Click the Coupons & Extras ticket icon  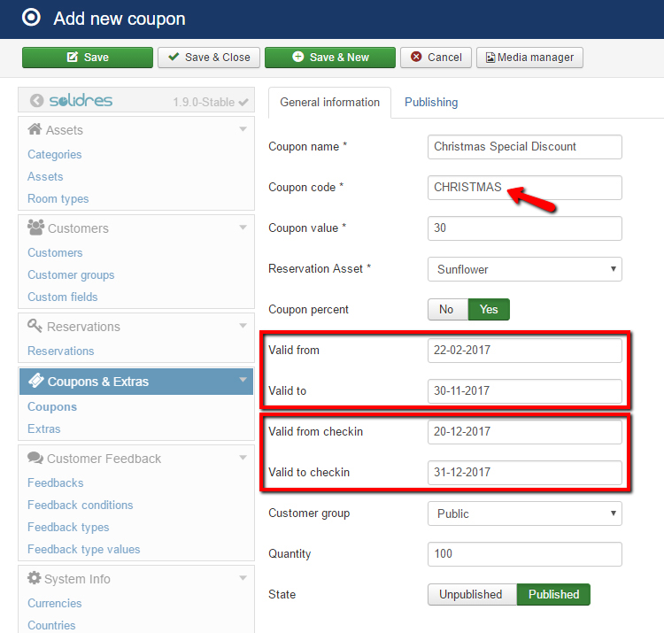tap(36, 381)
